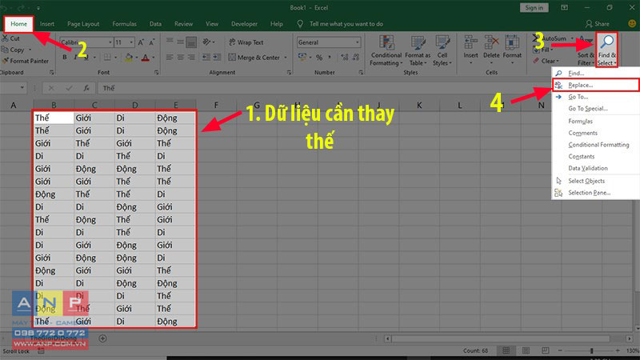Switch to the Data tab
640x360 pixels.
155,24
